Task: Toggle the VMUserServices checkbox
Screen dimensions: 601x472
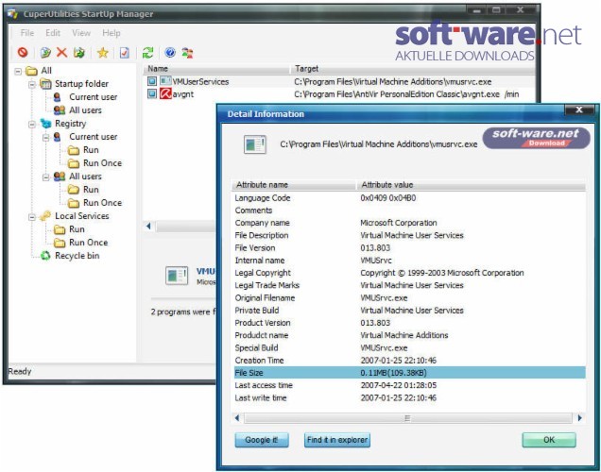Action: [152, 81]
